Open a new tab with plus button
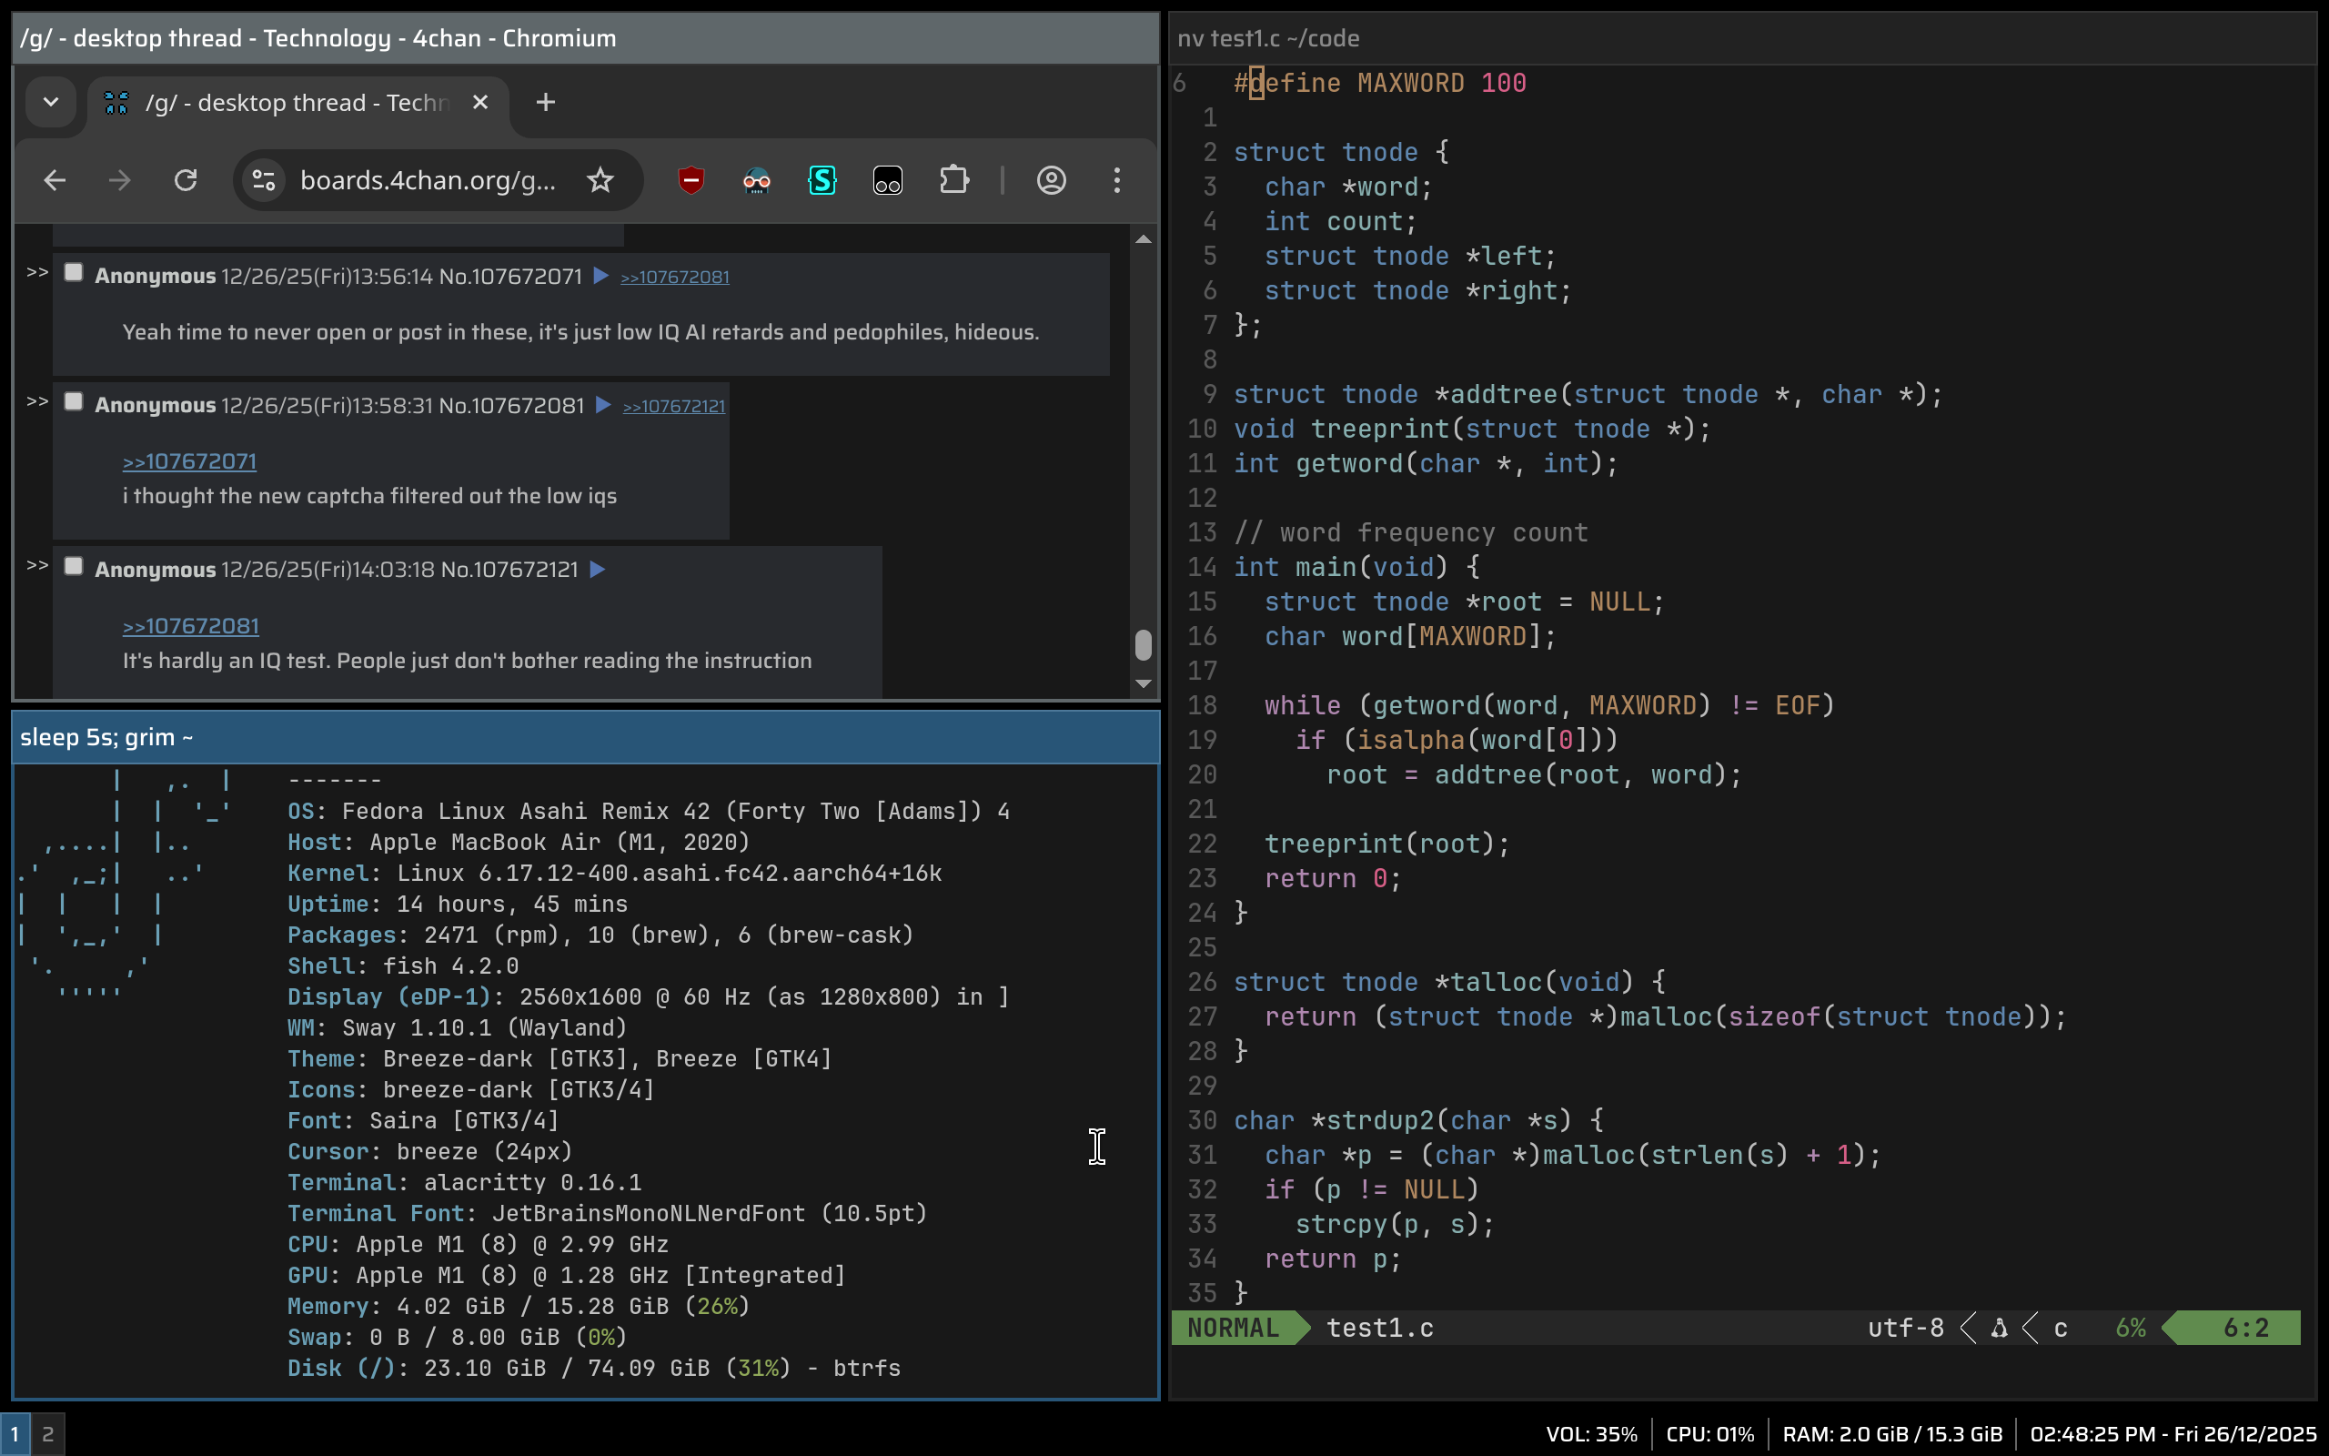2329x1456 pixels. tap(546, 102)
